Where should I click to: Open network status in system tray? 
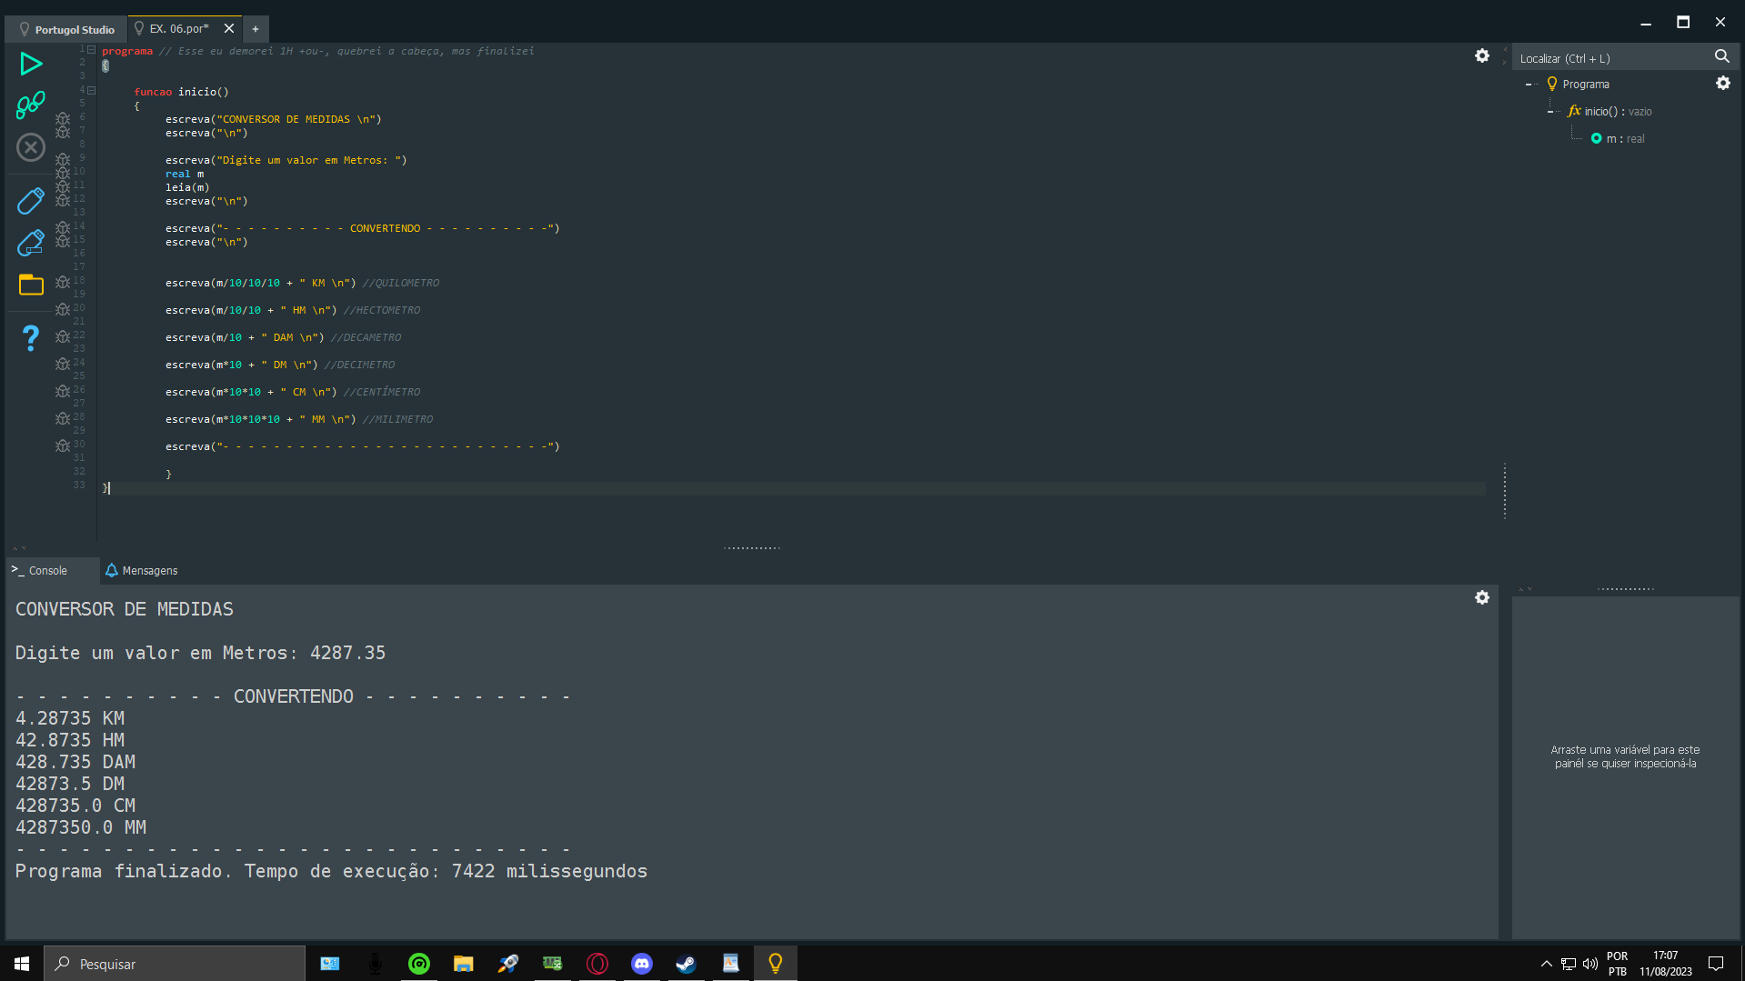1569,964
